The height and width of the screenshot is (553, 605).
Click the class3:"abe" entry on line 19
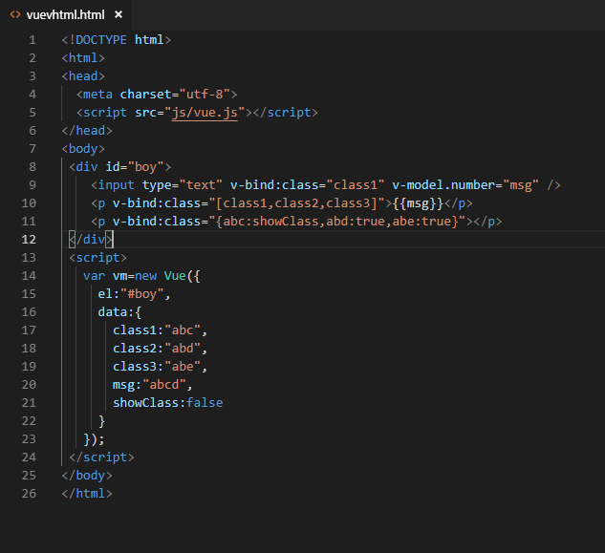point(157,367)
